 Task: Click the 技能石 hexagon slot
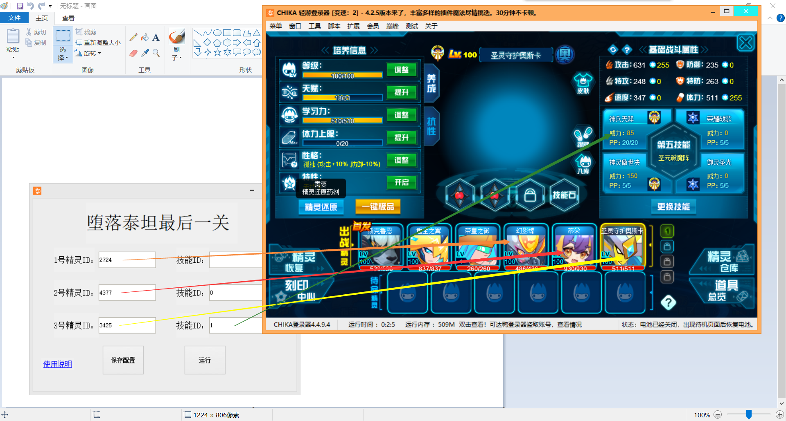(564, 195)
